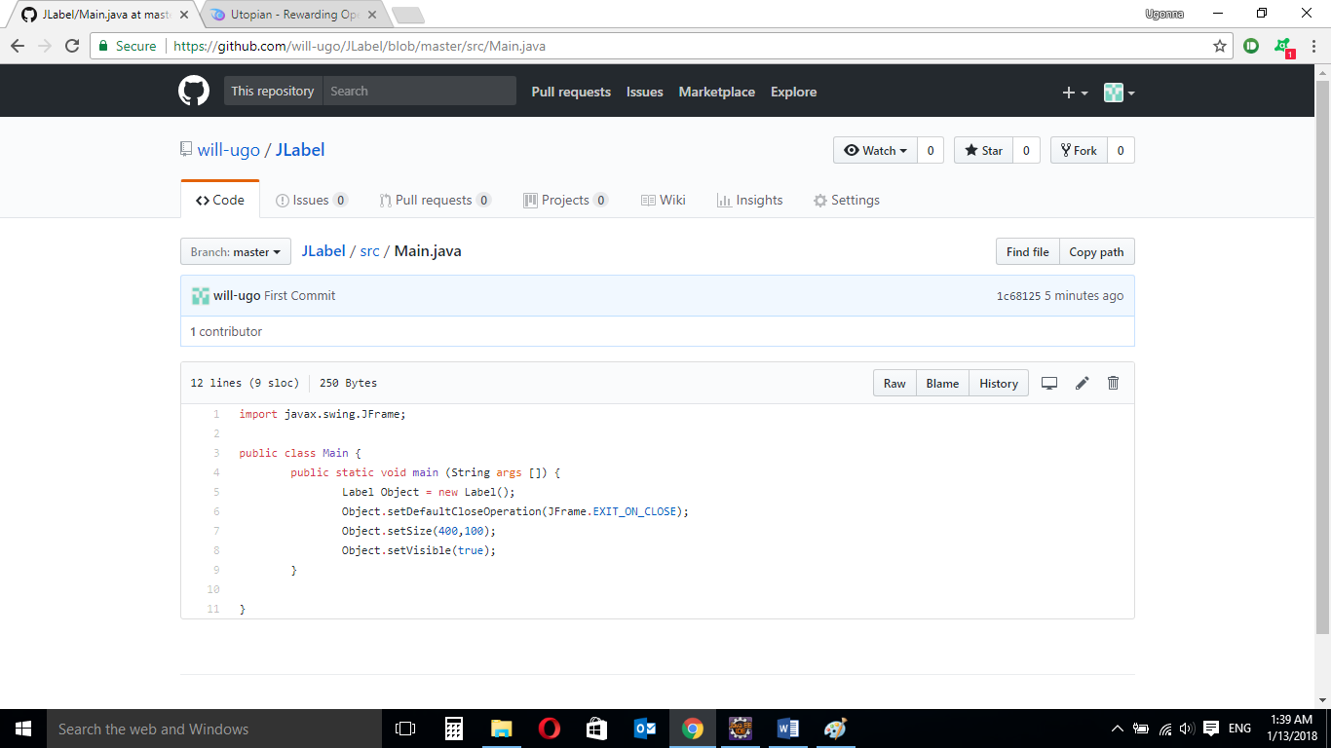Open Marketplace in top navigation
Screen dimensions: 1331x748
(x=716, y=92)
